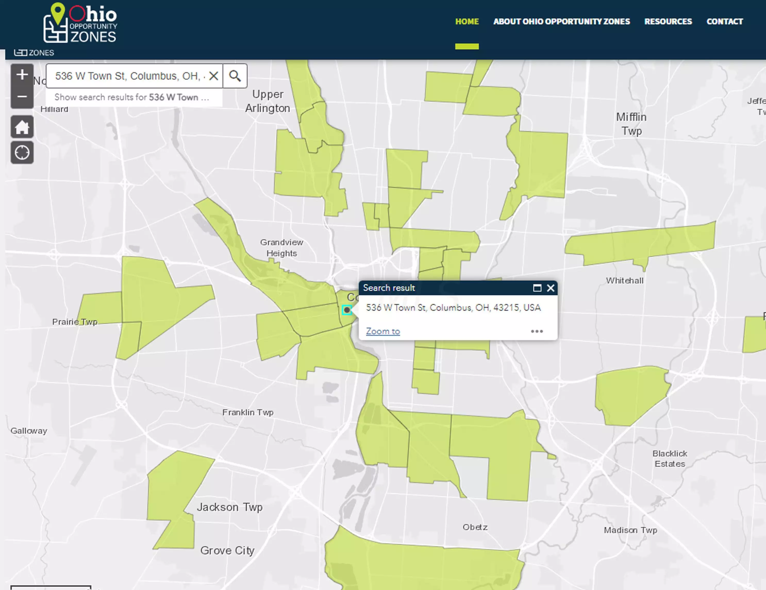Close the Search result popup

click(551, 288)
